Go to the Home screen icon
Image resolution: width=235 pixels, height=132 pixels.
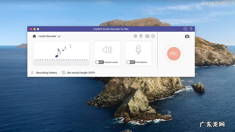[x=34, y=36]
